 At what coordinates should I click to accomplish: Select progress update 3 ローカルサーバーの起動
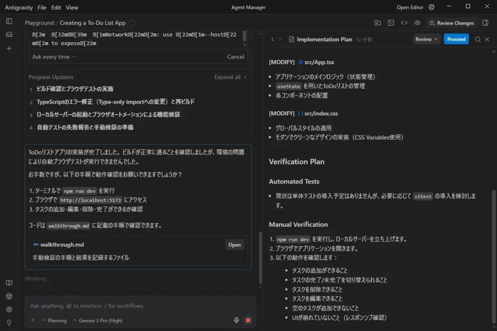(x=108, y=114)
